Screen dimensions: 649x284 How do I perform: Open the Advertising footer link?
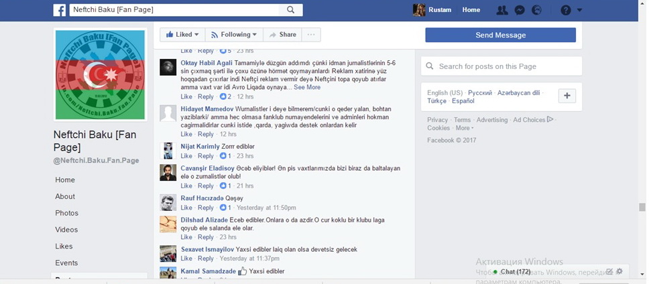pyautogui.click(x=491, y=120)
